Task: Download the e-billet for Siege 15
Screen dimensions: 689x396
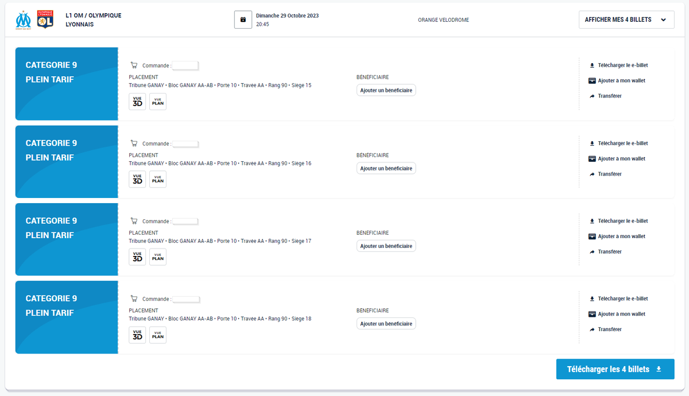Action: pyautogui.click(x=618, y=65)
